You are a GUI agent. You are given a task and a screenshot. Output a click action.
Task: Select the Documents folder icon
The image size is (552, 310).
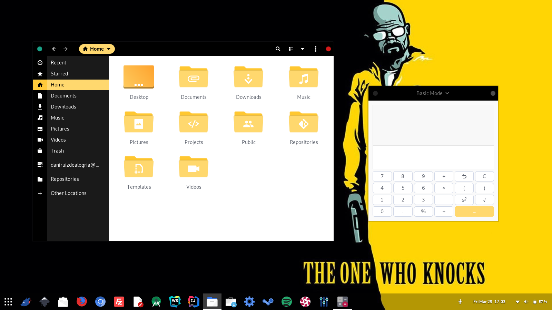click(x=194, y=77)
